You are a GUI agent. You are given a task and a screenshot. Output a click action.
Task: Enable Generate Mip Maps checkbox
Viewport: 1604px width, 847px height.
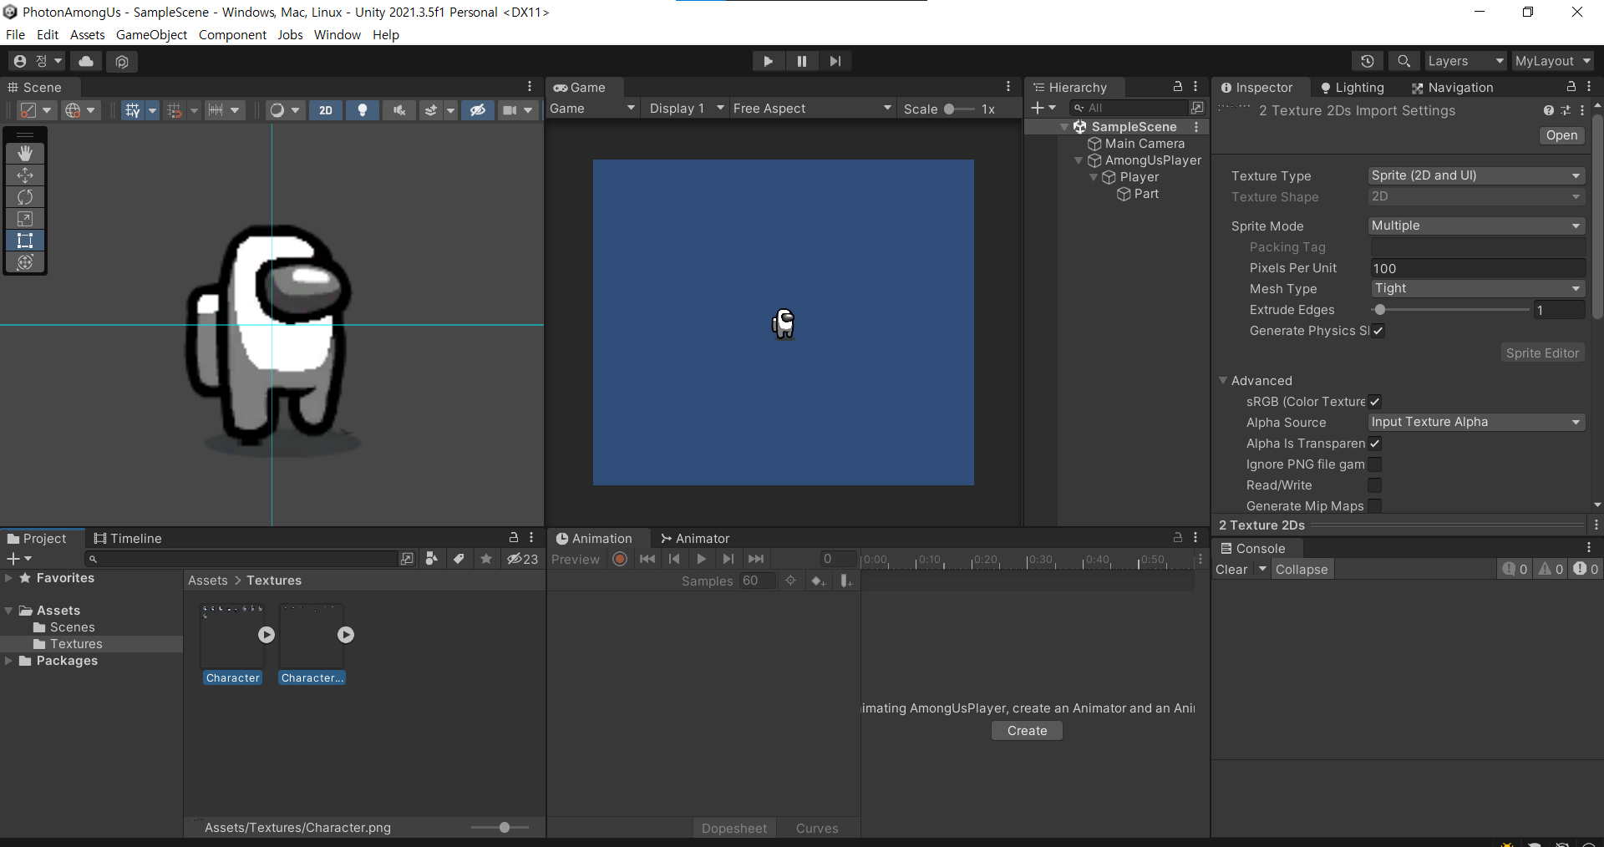tap(1375, 506)
